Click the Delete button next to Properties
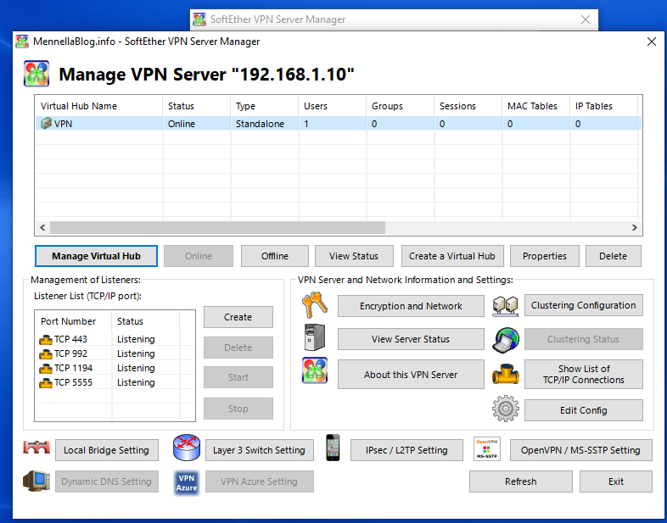 [x=613, y=256]
